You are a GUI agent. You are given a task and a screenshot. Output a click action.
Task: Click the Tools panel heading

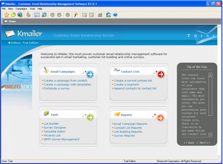coord(55,115)
